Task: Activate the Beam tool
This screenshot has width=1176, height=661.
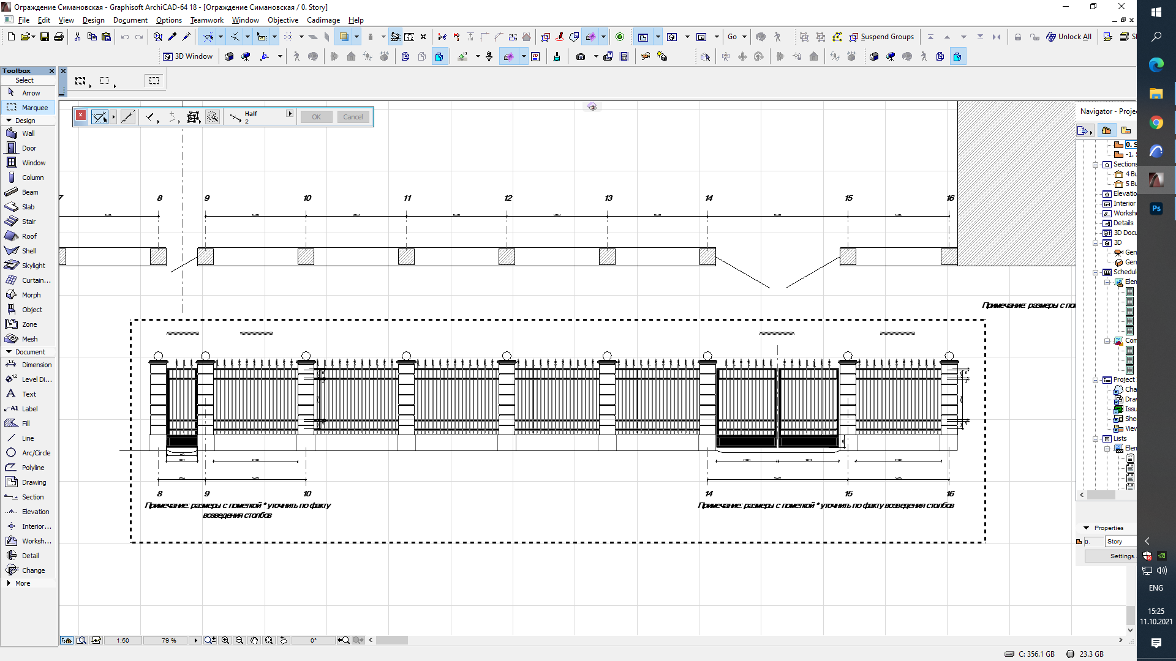Action: (x=29, y=192)
